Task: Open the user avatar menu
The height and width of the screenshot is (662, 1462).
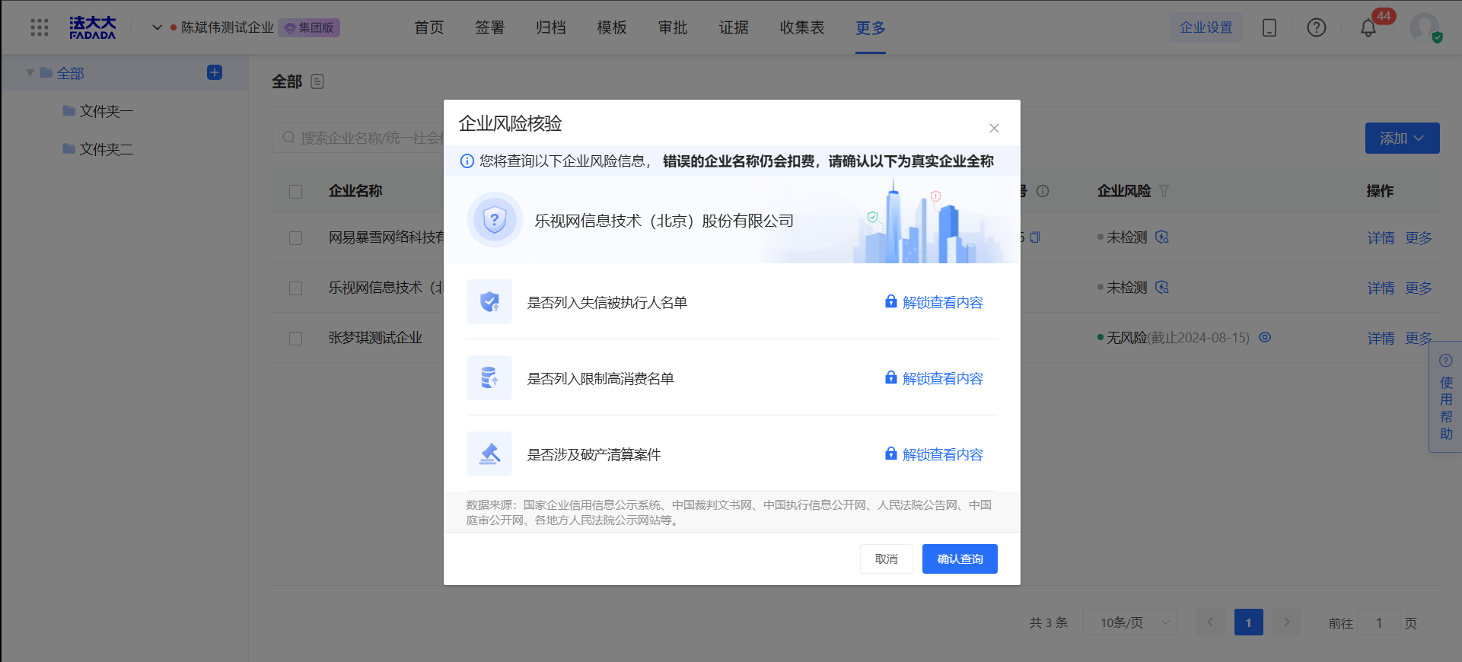Action: pos(1425,27)
